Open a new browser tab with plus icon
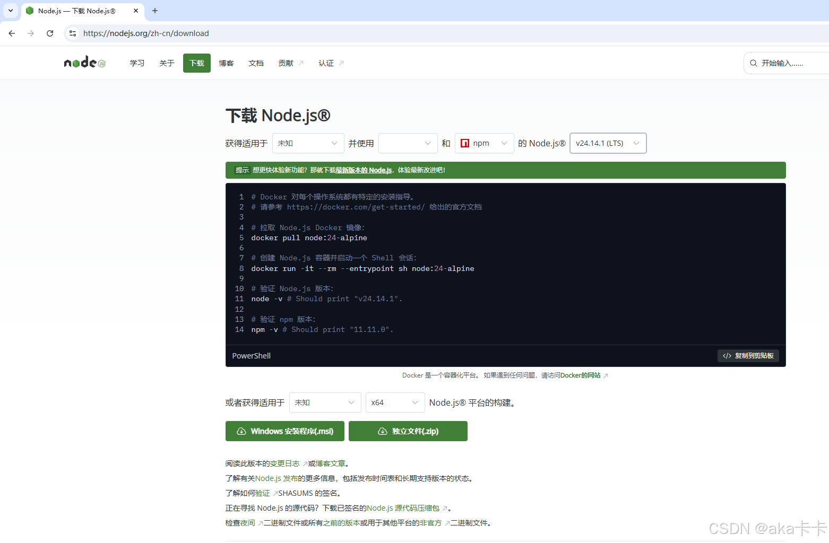The height and width of the screenshot is (543, 829). [155, 11]
